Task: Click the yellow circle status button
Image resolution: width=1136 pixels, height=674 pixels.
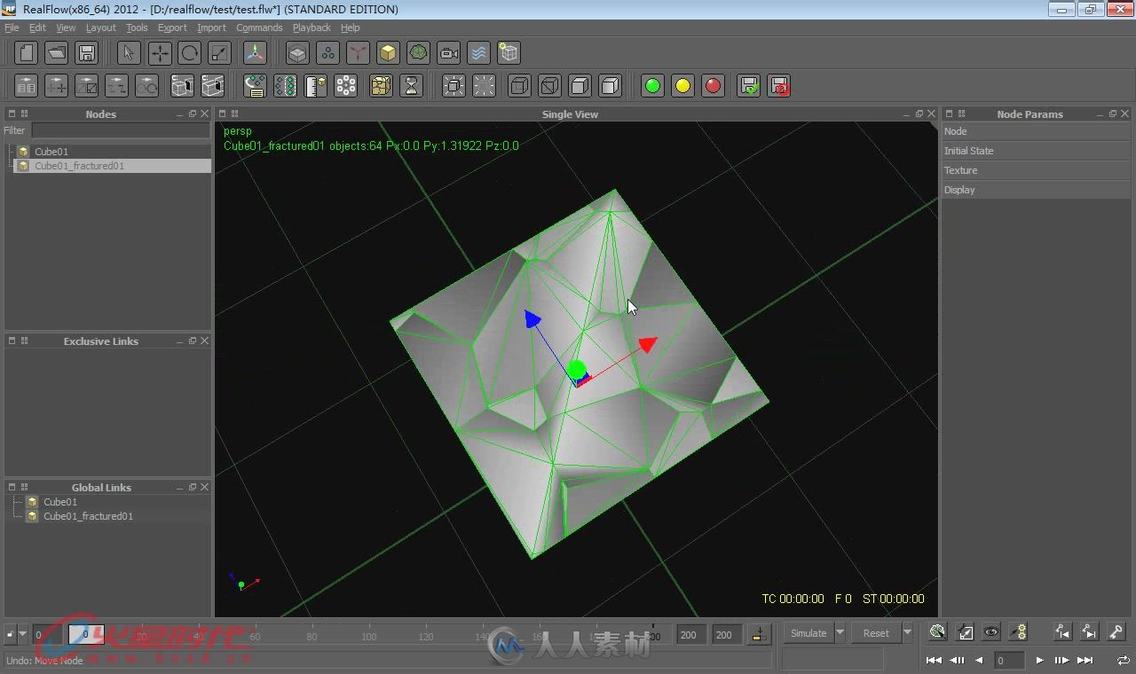Action: [682, 86]
